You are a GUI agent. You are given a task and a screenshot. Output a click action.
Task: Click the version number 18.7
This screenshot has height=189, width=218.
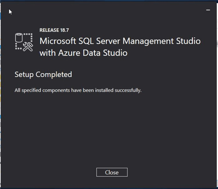tap(65, 30)
